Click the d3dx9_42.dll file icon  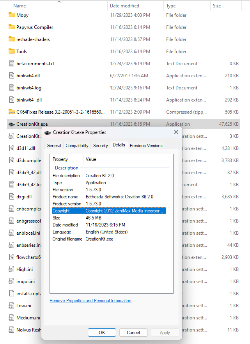point(12,172)
